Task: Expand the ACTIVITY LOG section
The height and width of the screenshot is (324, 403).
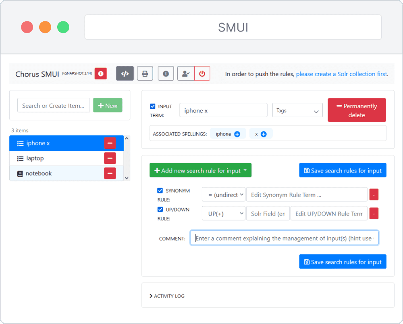Action: [x=167, y=295]
